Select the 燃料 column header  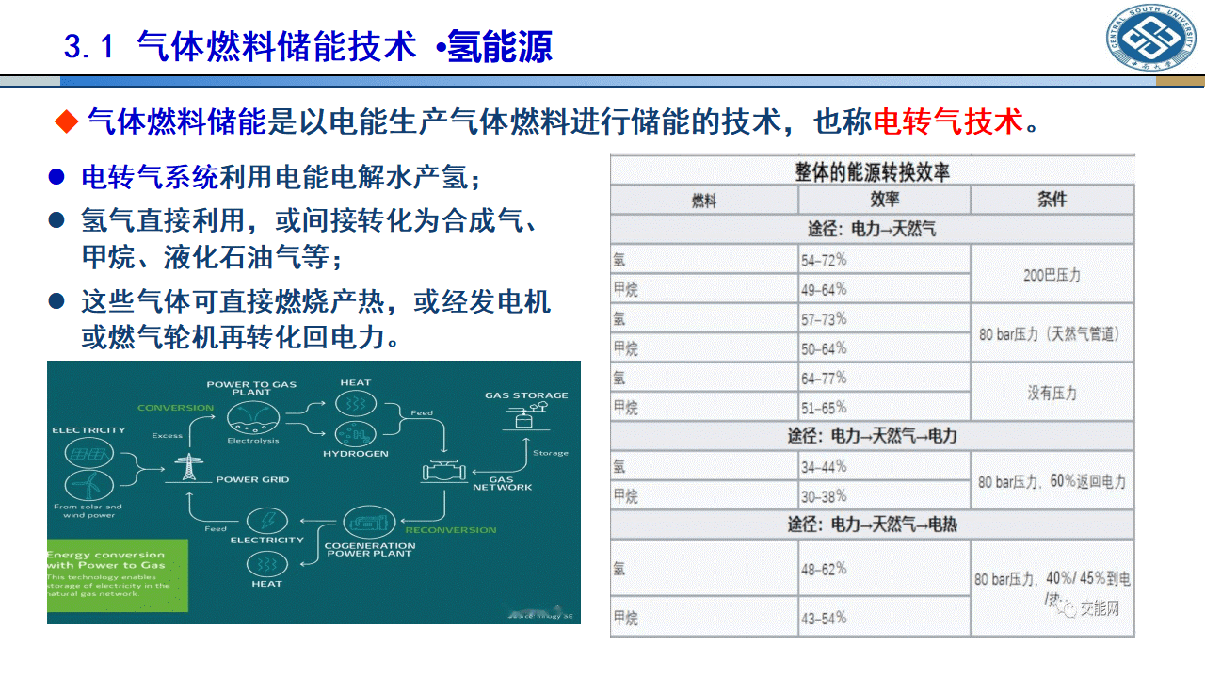704,201
